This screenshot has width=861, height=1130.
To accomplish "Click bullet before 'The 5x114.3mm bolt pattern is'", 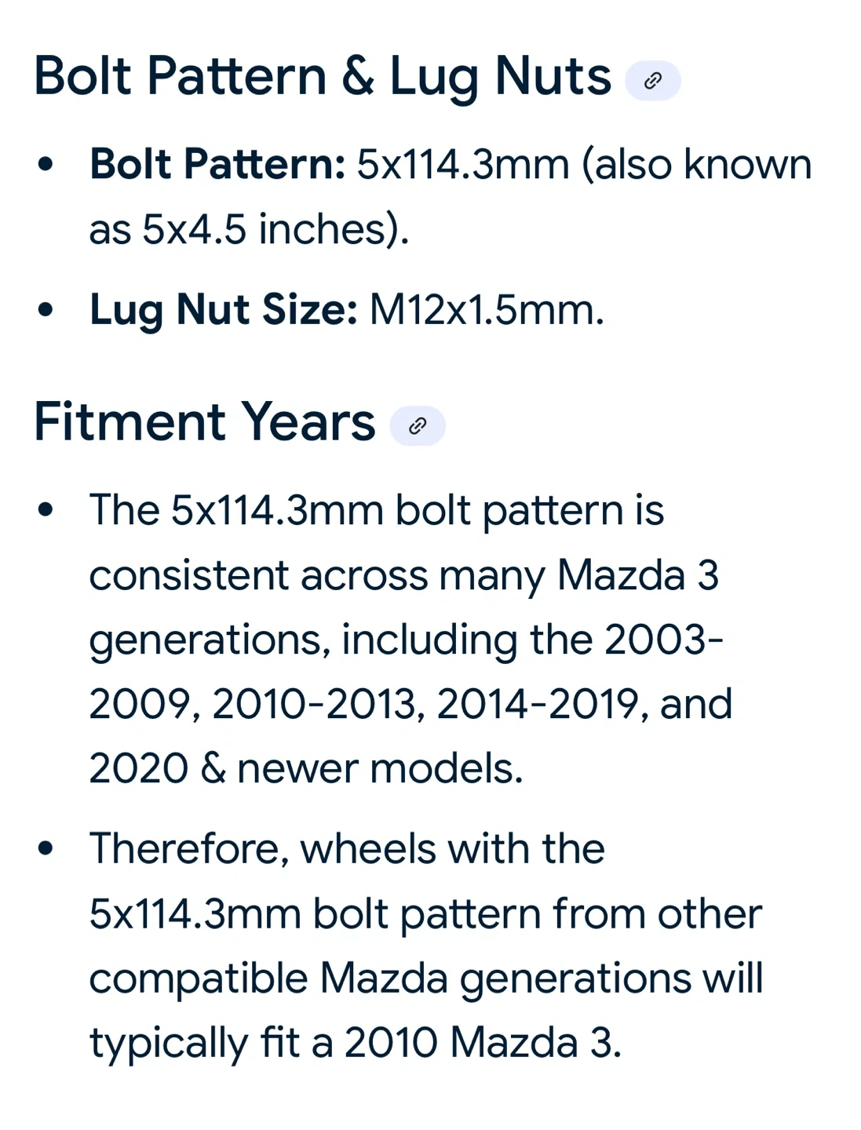I will pos(46,510).
